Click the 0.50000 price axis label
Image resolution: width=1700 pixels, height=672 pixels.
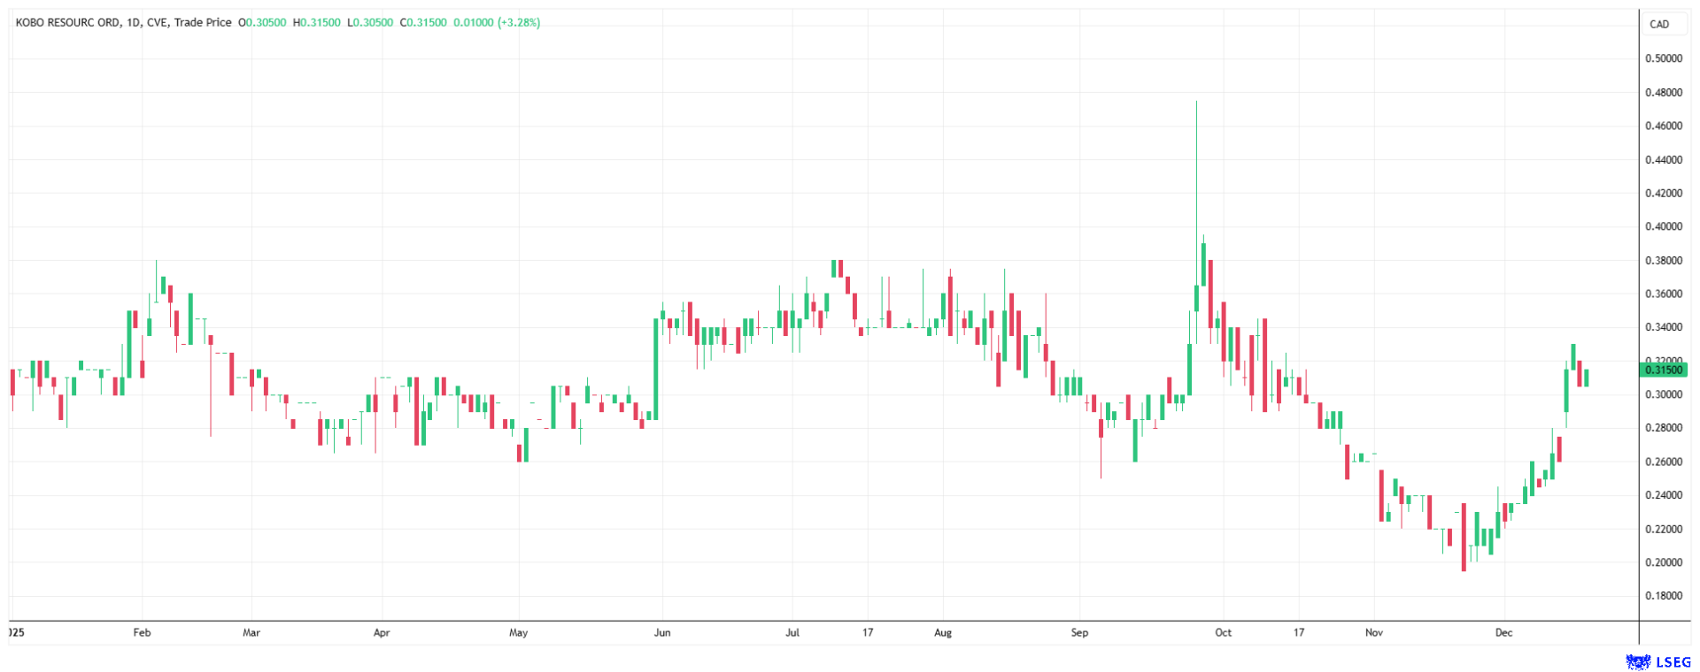click(x=1664, y=58)
